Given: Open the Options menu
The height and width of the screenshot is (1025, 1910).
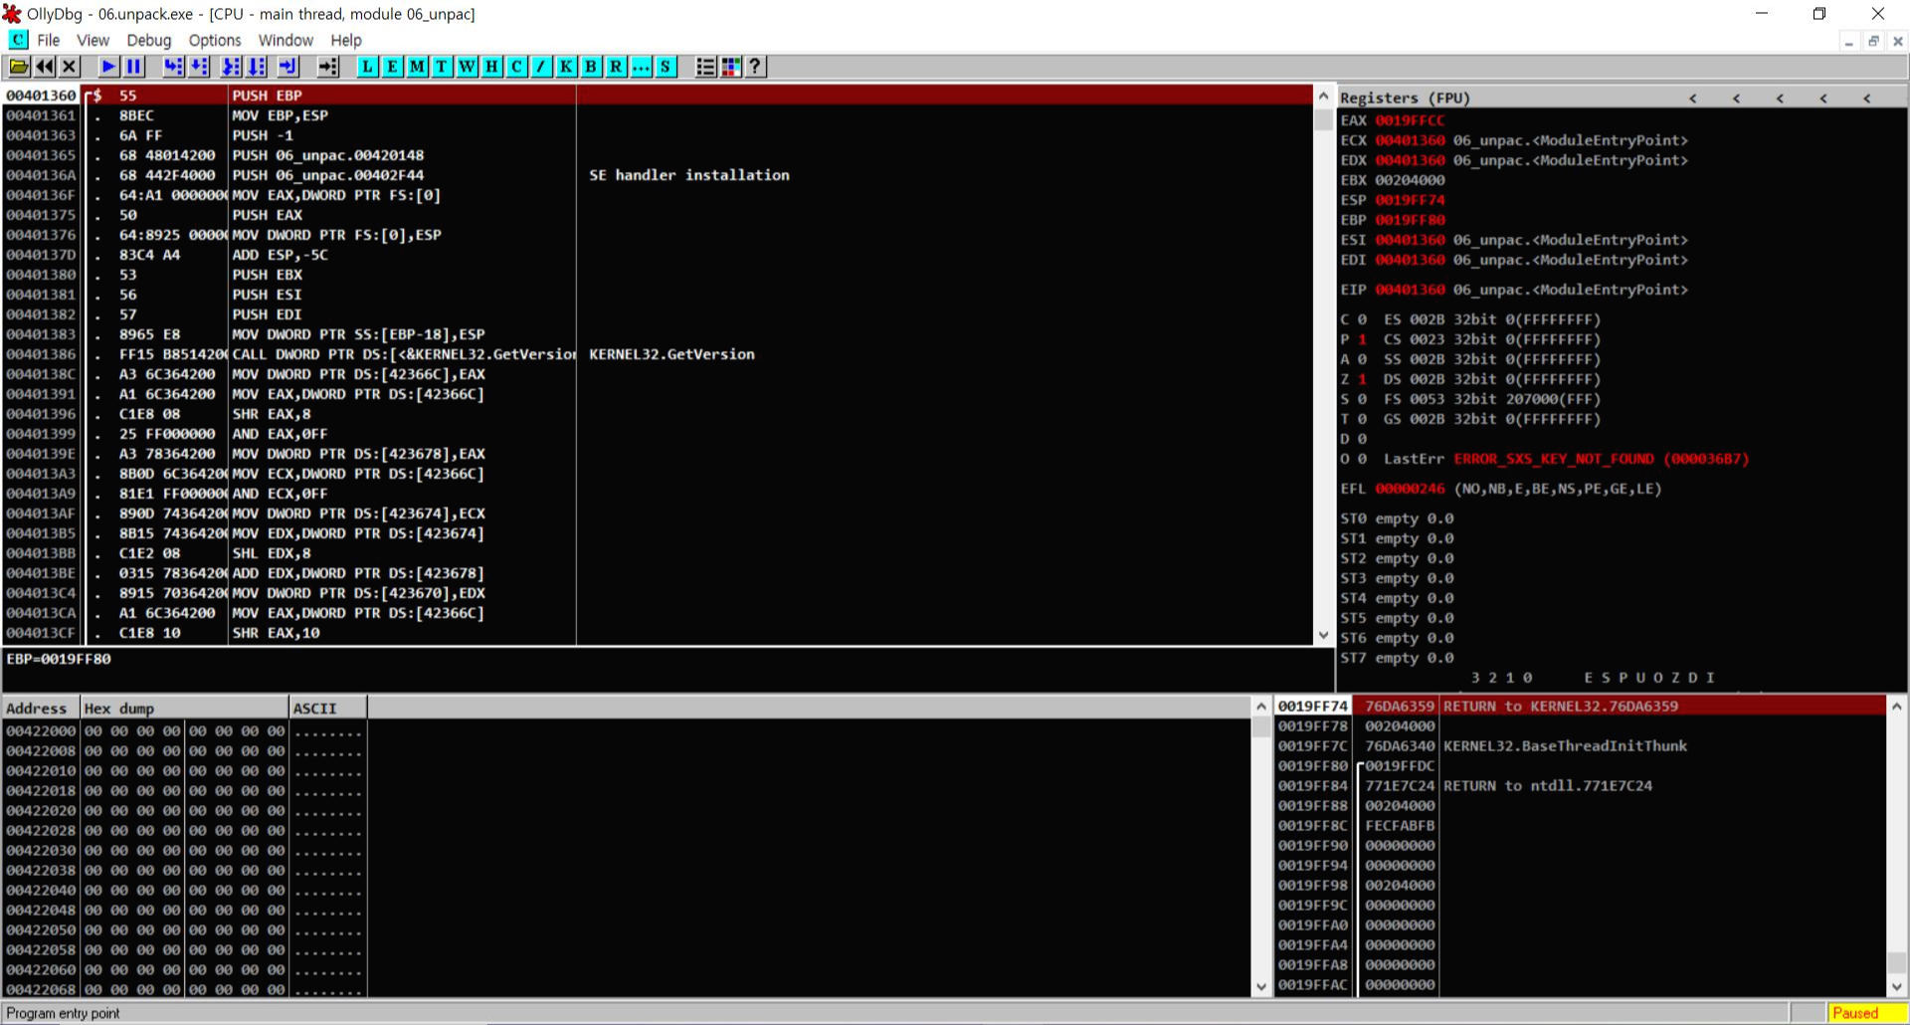Looking at the screenshot, I should (215, 40).
